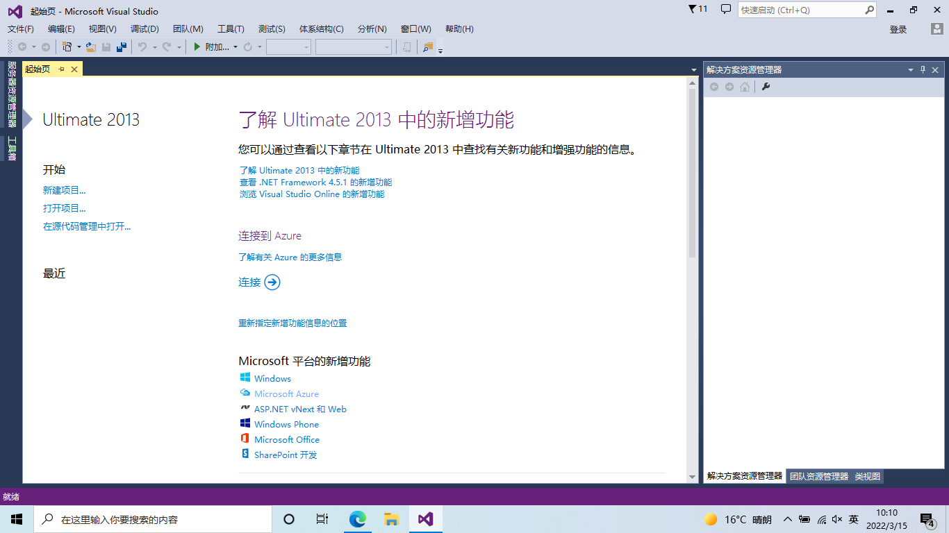Click the Home icon in Solution Explorer toolbar
Image resolution: width=949 pixels, height=533 pixels.
[745, 87]
